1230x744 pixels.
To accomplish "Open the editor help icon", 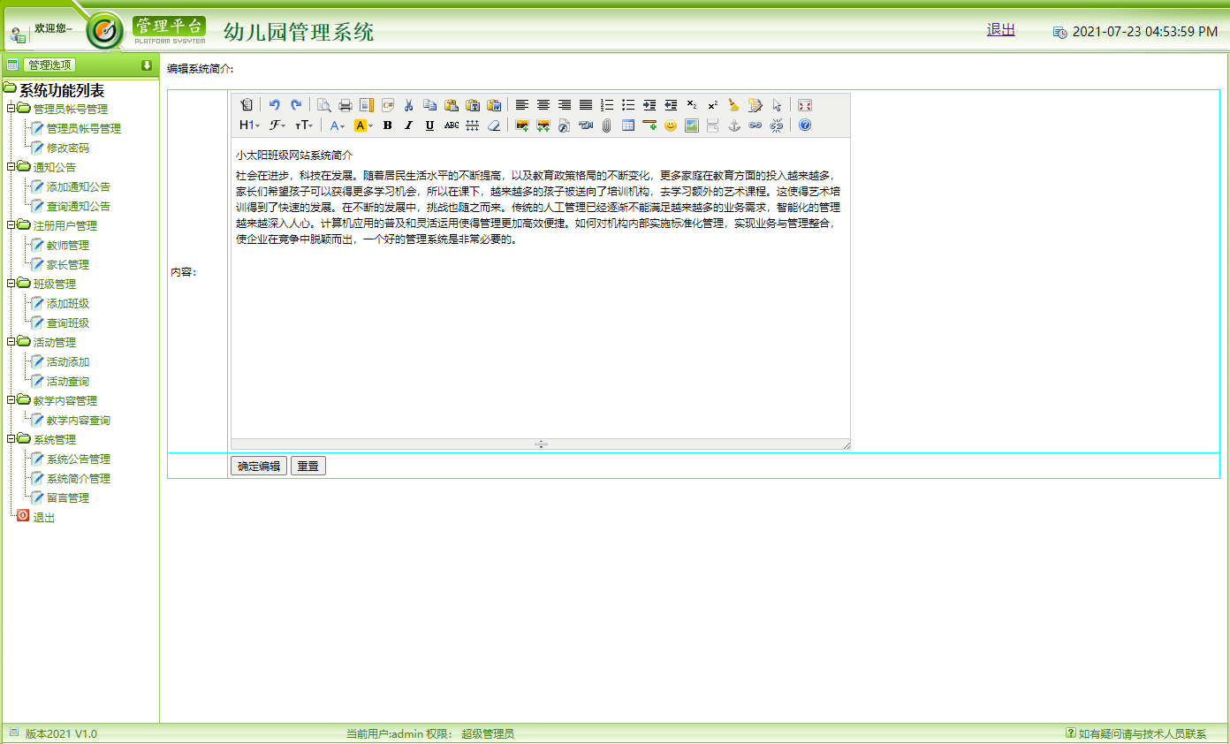I will [x=803, y=125].
